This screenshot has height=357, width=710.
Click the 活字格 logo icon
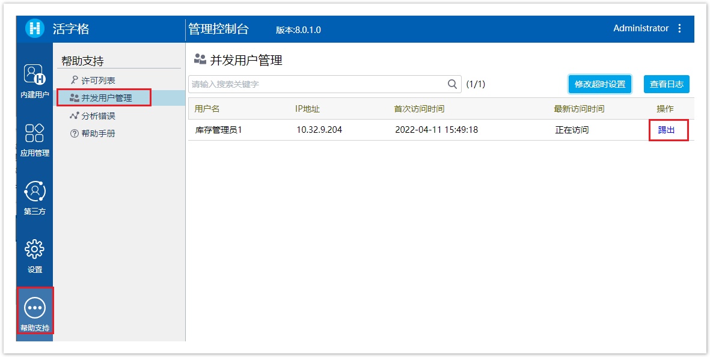[35, 28]
